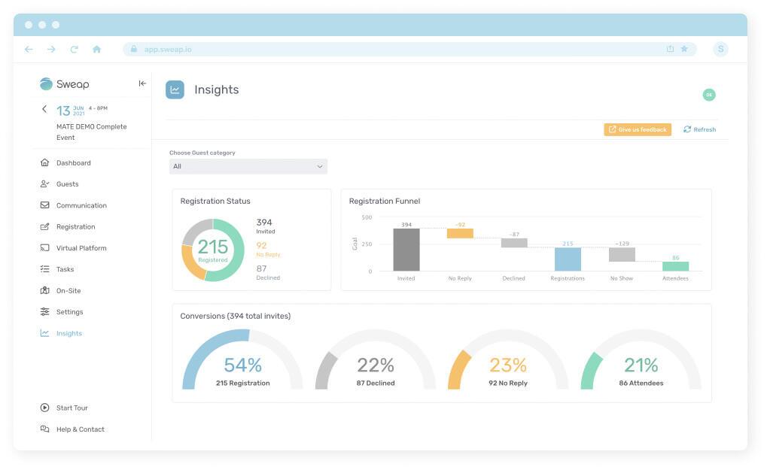
Task: Collapse the sidebar with the arrow icon
Action: (142, 83)
